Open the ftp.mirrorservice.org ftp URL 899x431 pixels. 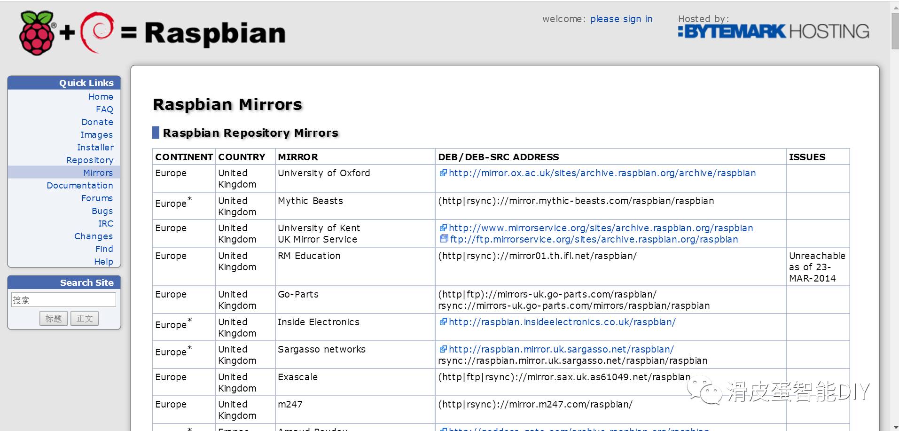click(x=594, y=239)
